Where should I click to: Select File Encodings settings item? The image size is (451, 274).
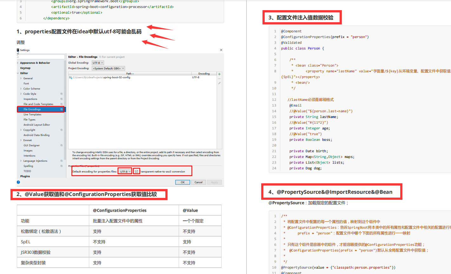coord(41,109)
